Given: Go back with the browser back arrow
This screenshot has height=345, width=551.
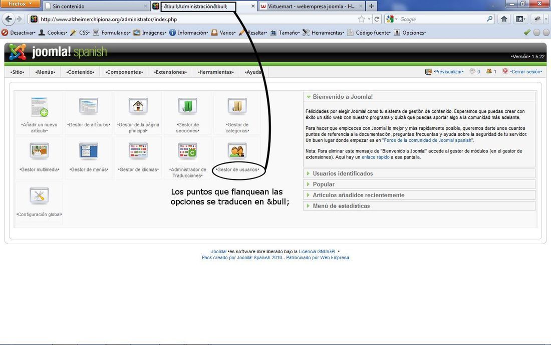Looking at the screenshot, I should tap(9, 19).
